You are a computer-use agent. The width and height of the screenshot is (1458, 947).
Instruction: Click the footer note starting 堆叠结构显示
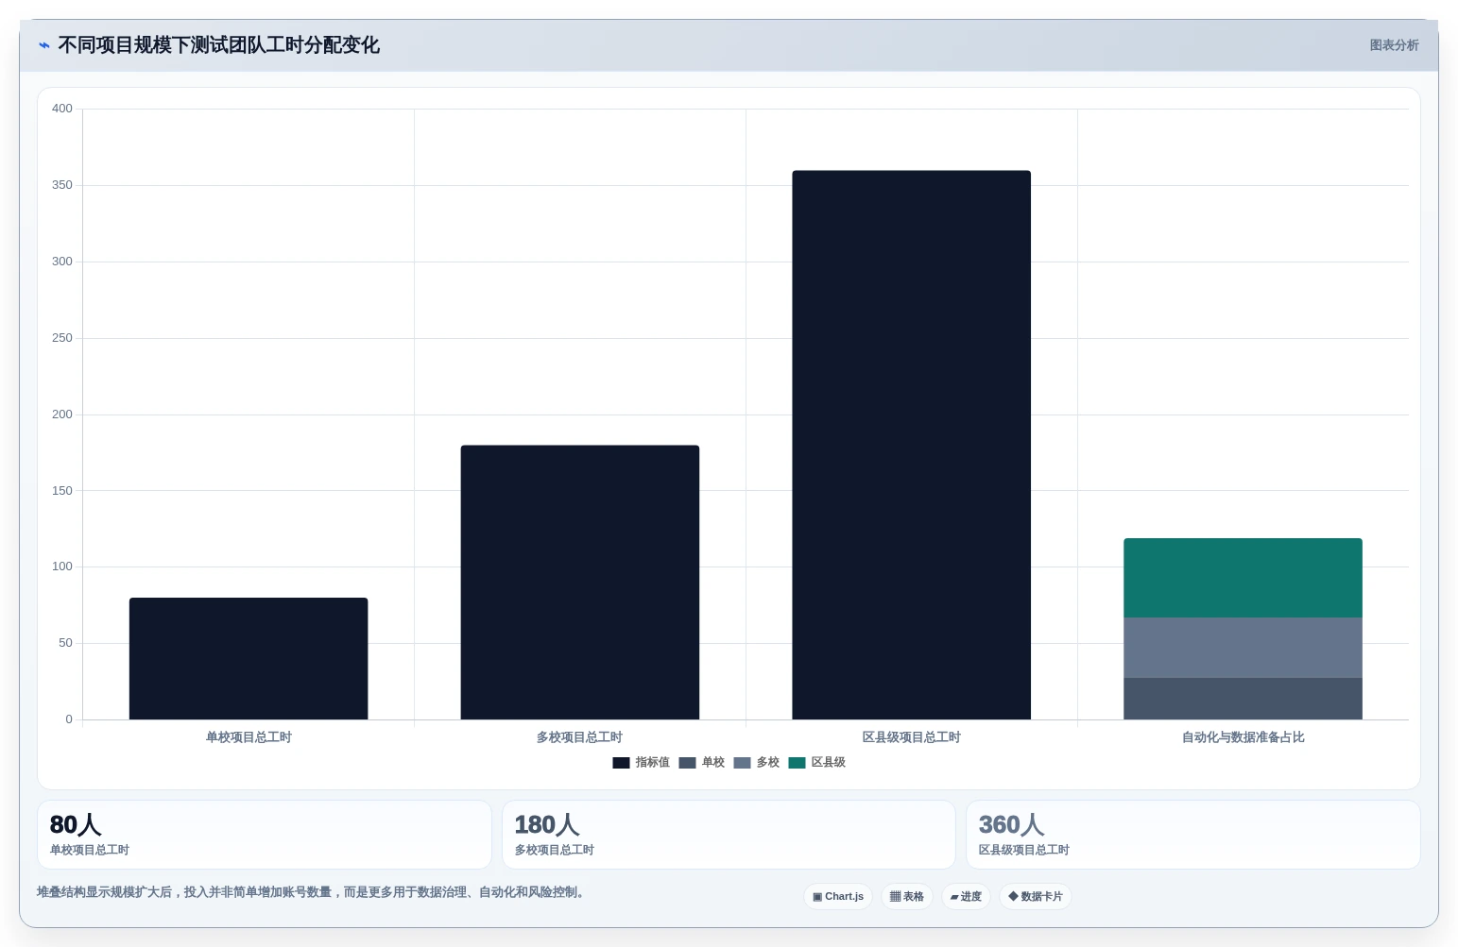pyautogui.click(x=313, y=892)
